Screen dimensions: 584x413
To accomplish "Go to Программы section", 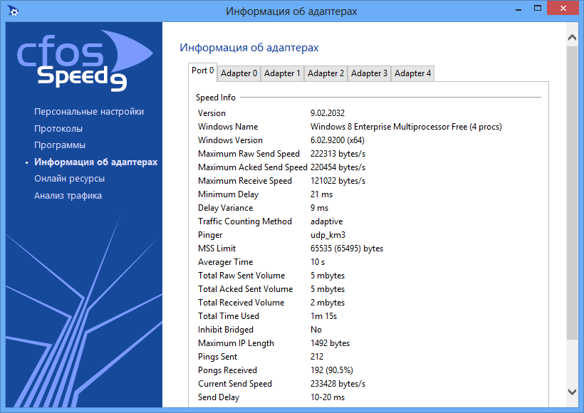I will (x=60, y=145).
